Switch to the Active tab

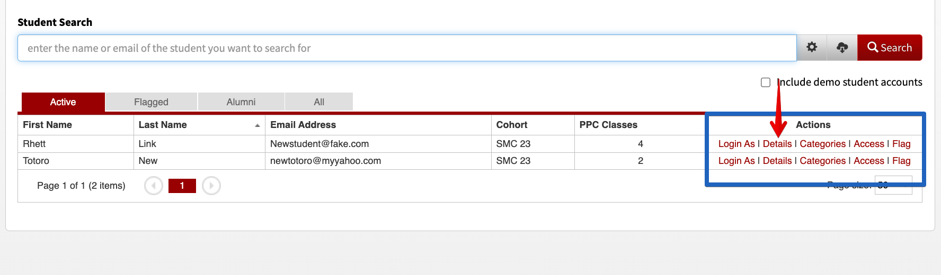click(63, 102)
